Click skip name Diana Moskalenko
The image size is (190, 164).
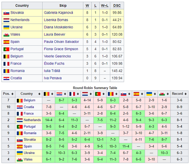[x=59, y=27]
